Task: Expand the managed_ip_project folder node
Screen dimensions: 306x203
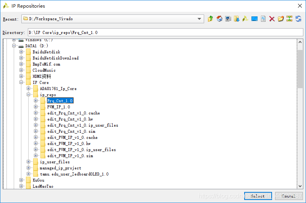Action: [x=29, y=168]
